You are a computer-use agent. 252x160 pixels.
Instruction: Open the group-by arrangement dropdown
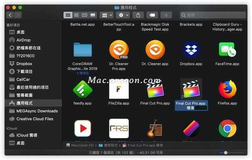point(107,15)
